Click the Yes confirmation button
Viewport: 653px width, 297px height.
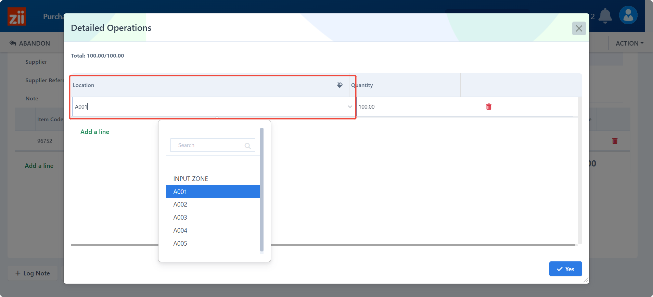point(565,269)
